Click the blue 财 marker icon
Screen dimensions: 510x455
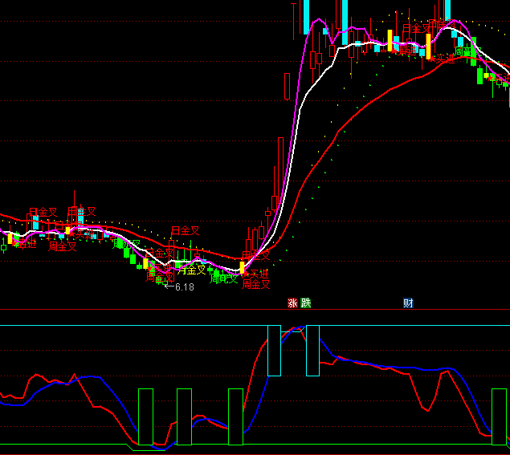tap(408, 303)
